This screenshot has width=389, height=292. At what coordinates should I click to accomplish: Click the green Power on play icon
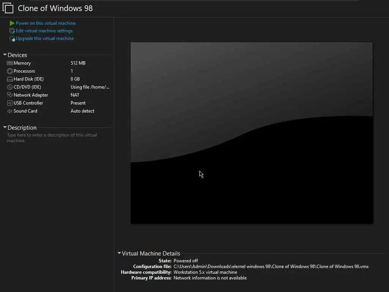pyautogui.click(x=12, y=23)
